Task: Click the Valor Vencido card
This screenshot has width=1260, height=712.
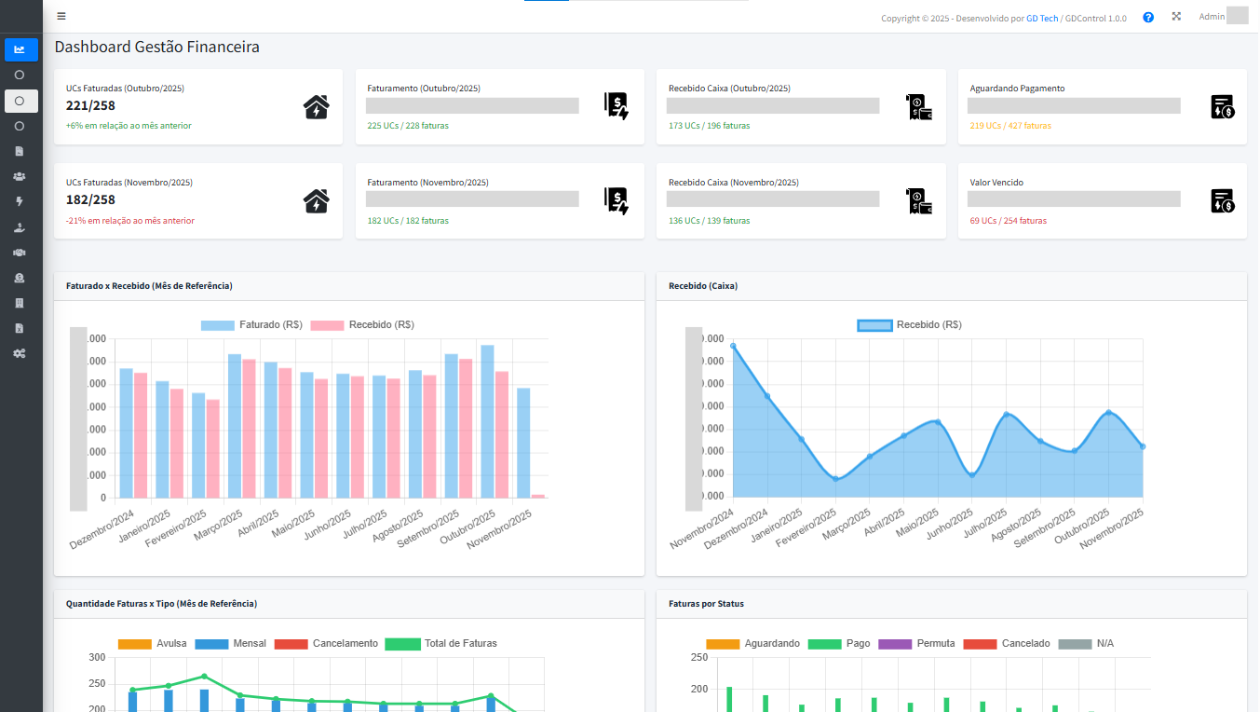Action: (x=1102, y=201)
